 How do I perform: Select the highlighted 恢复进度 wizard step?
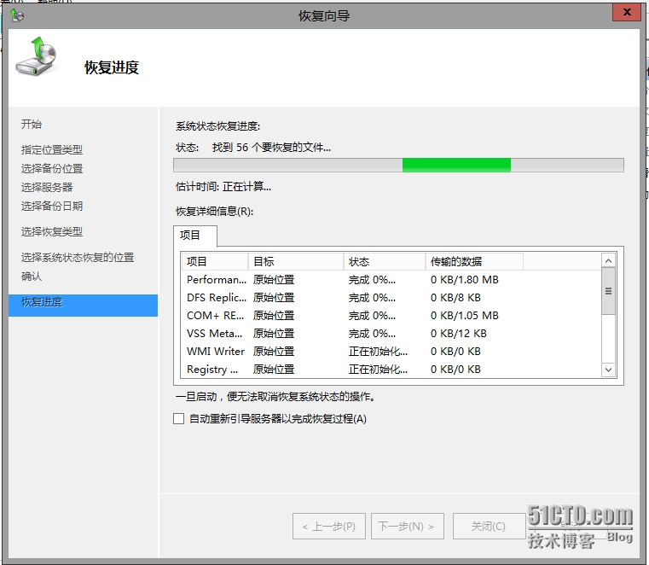pos(83,306)
